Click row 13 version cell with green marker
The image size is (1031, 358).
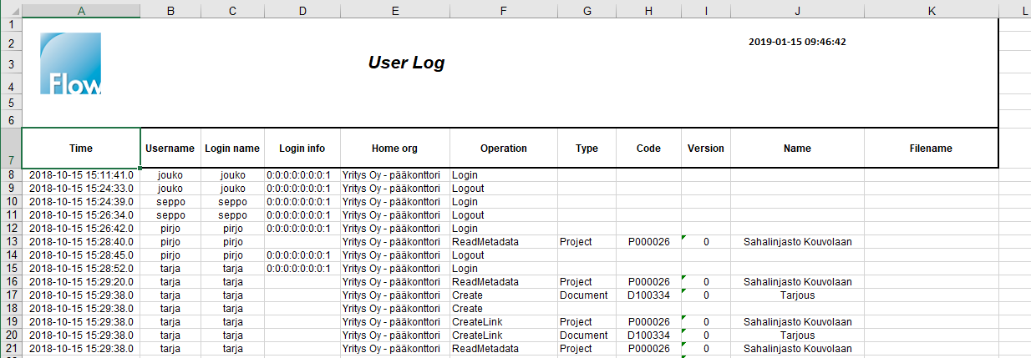tap(705, 242)
